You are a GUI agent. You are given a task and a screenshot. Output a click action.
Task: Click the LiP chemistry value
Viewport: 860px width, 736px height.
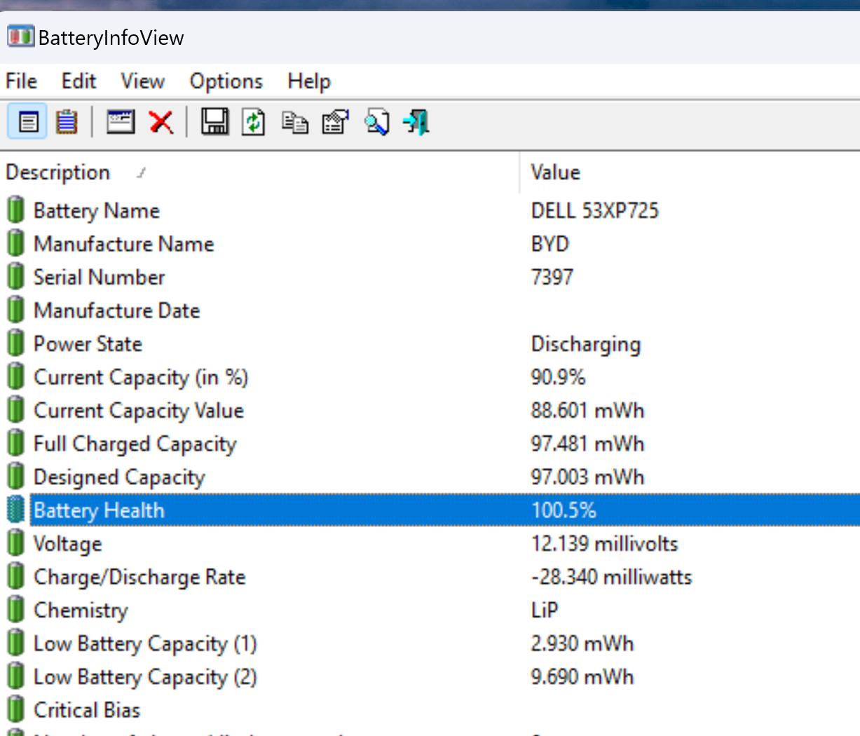pos(545,610)
